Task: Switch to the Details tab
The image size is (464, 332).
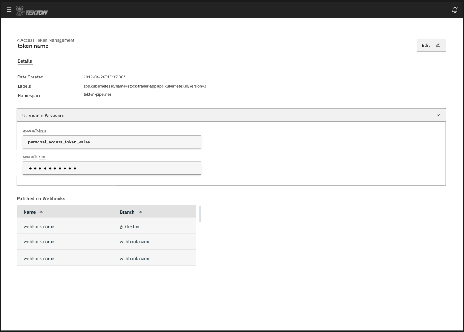Action: [24, 61]
